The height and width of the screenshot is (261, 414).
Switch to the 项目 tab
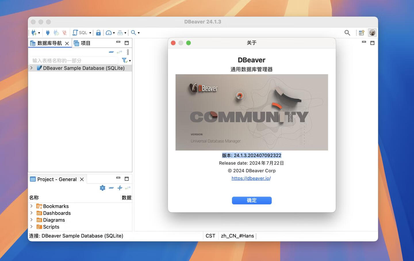(82, 43)
